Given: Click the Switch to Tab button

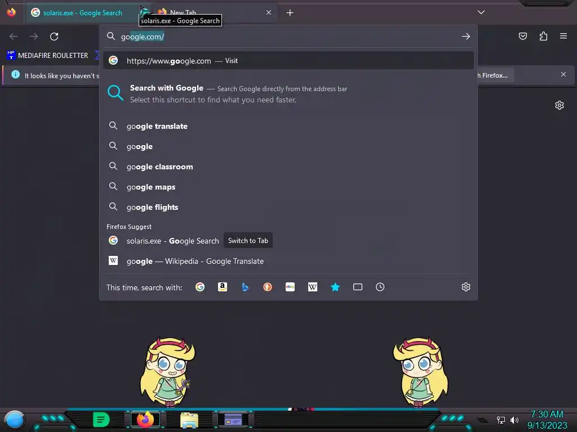Looking at the screenshot, I should click(248, 241).
